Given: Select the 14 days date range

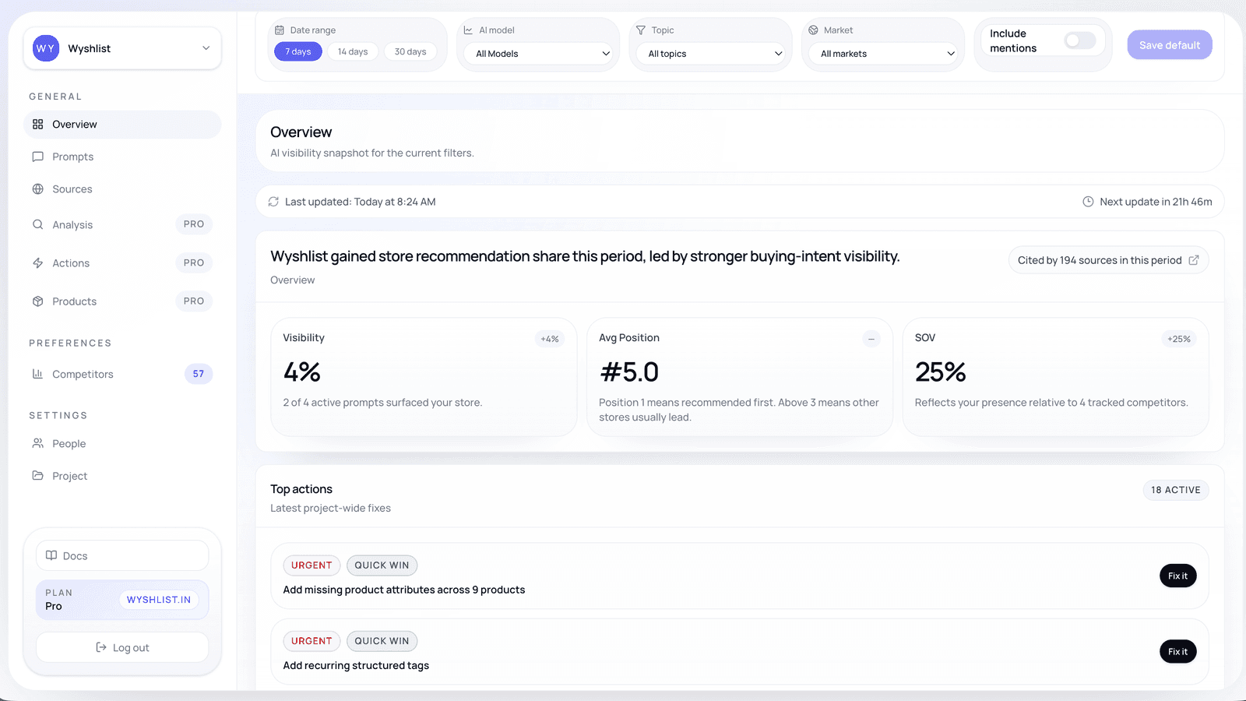Looking at the screenshot, I should pyautogui.click(x=353, y=52).
